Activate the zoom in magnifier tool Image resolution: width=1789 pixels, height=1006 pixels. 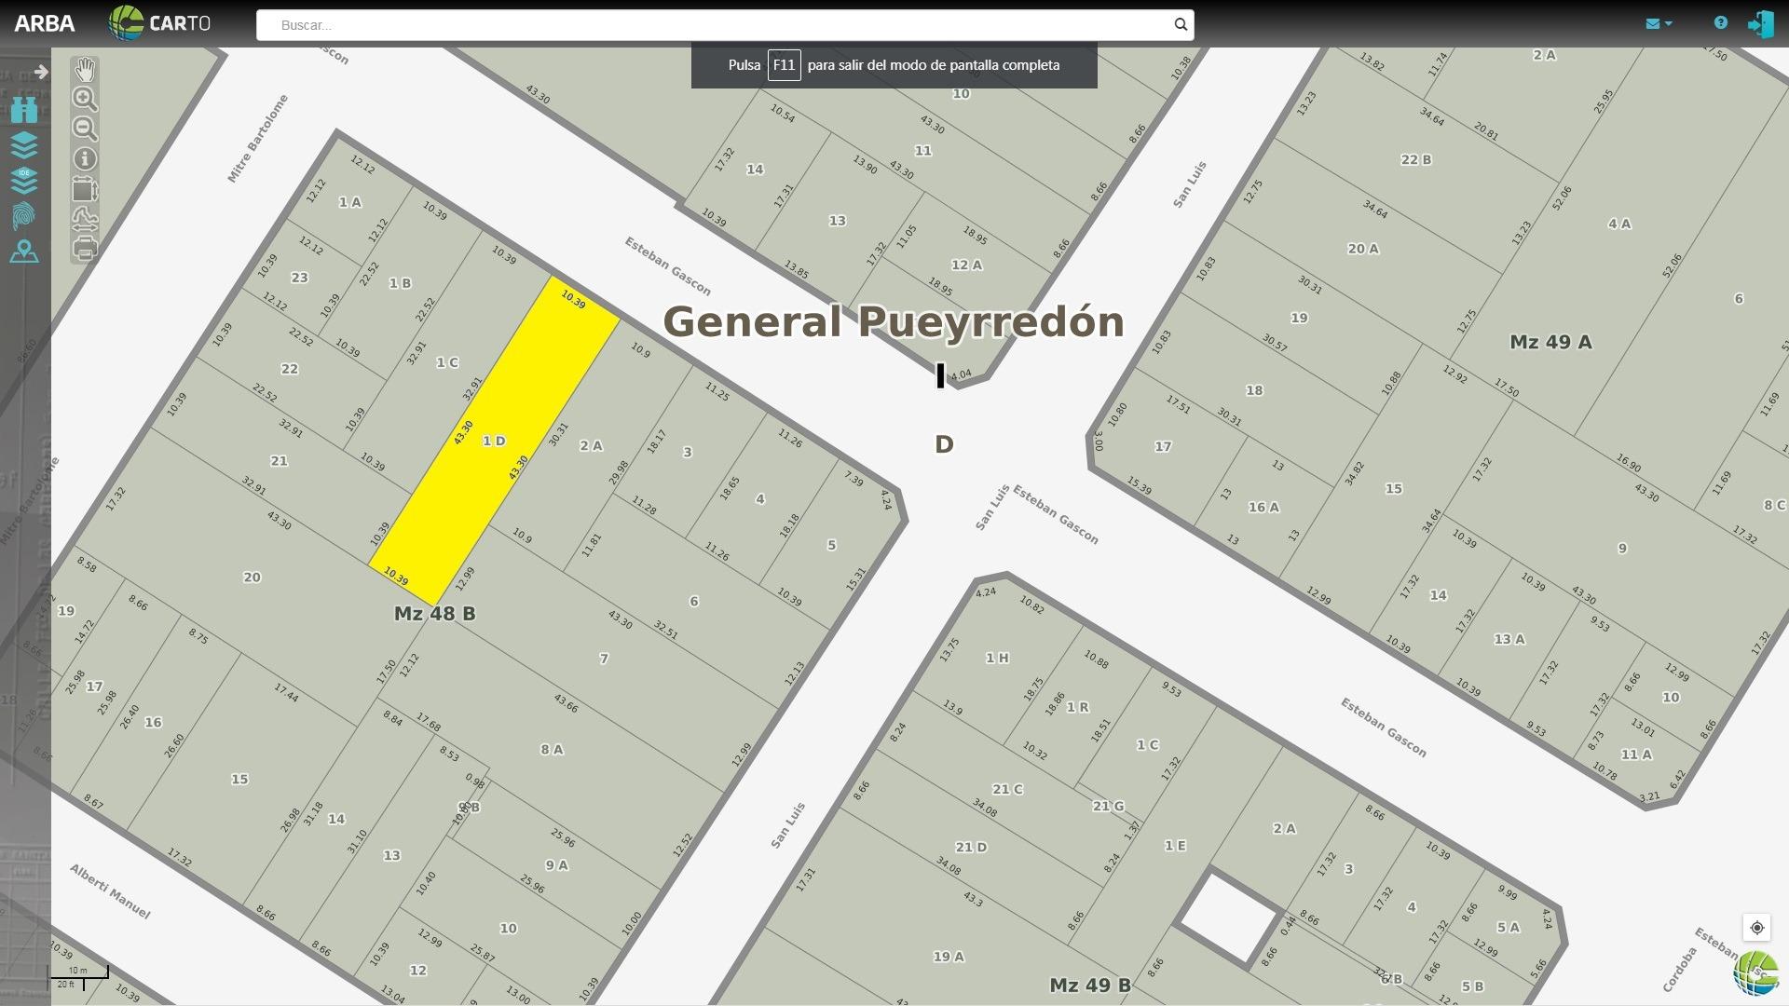(85, 99)
